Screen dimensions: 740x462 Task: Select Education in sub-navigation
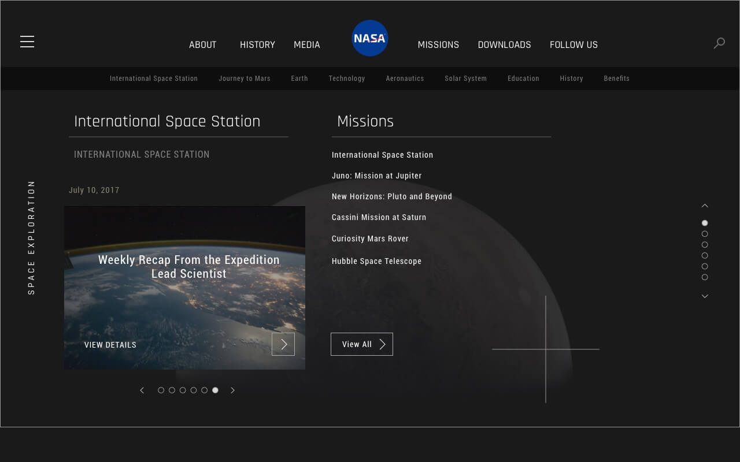(x=523, y=79)
